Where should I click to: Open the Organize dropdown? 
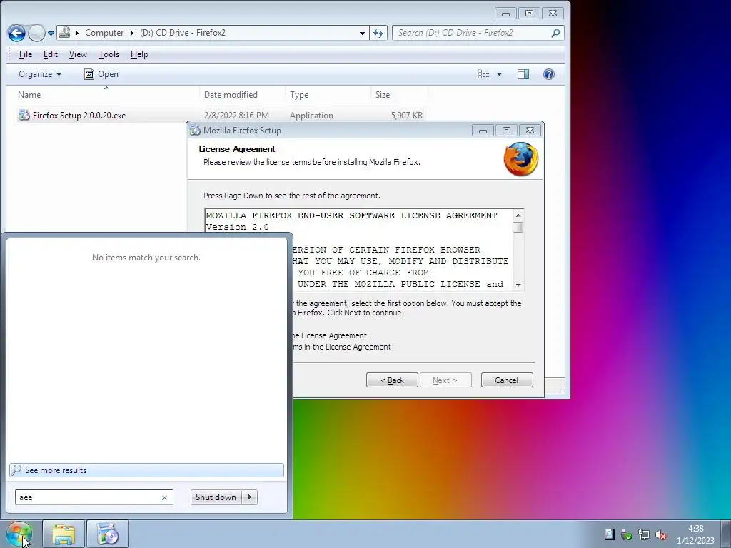[x=40, y=74]
